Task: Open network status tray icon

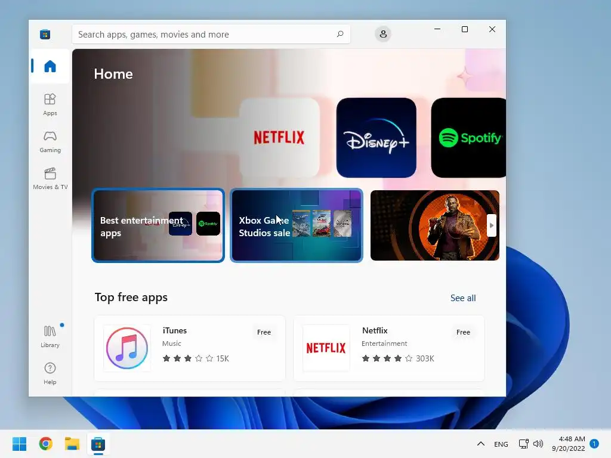Action: (x=523, y=444)
